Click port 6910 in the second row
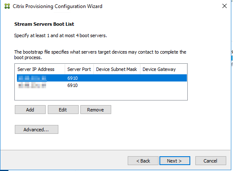The image size is (233, 171). click(x=72, y=85)
